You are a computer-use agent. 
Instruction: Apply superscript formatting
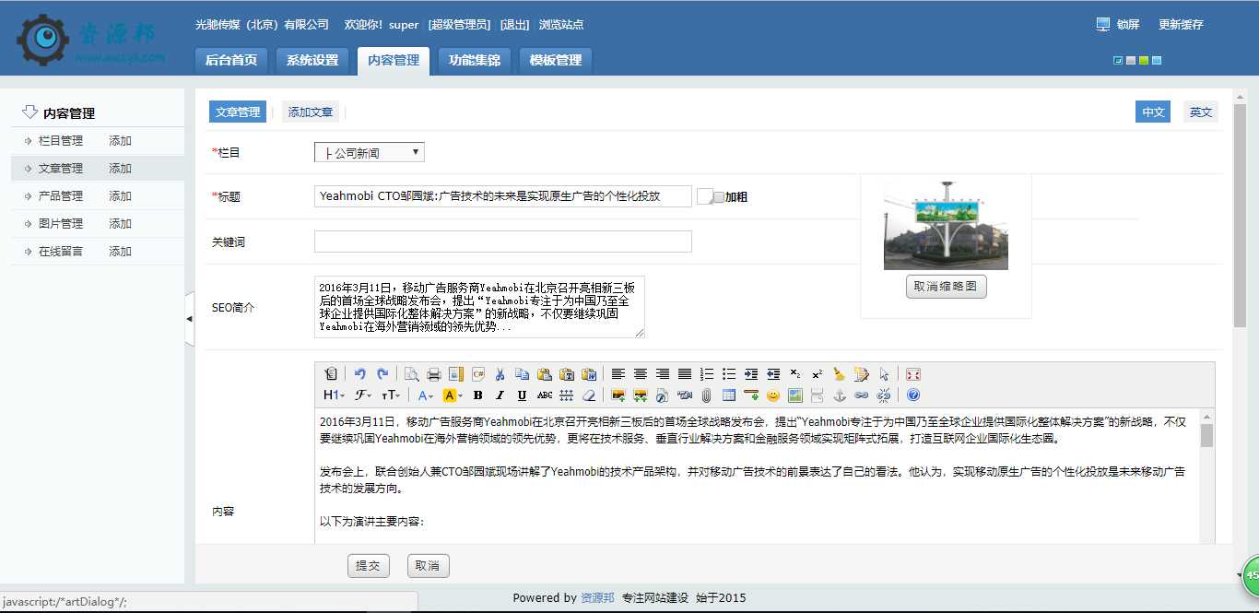pos(818,374)
